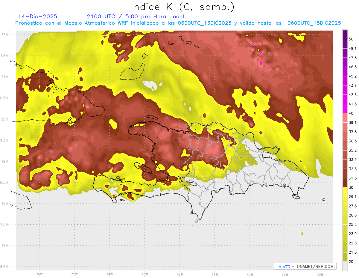
Task: Click the longitude label "70W"
Action: point(250,274)
